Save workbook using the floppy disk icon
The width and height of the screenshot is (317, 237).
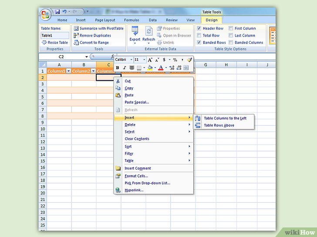coord(57,12)
